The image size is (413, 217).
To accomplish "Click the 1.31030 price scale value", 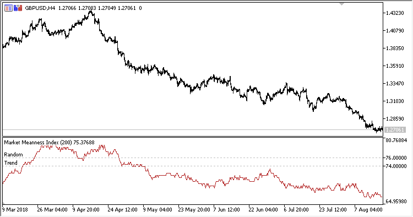I will 395,101.
